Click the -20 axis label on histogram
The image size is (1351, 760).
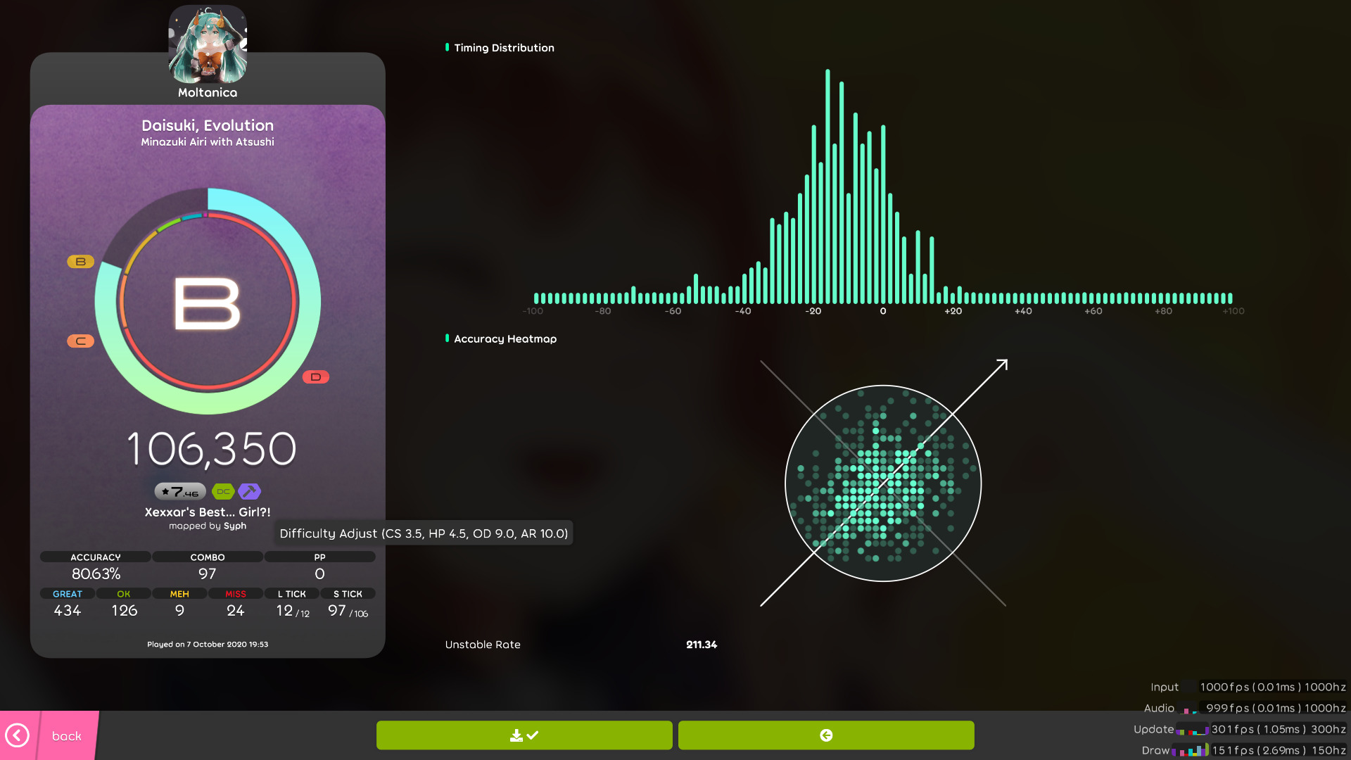[813, 311]
